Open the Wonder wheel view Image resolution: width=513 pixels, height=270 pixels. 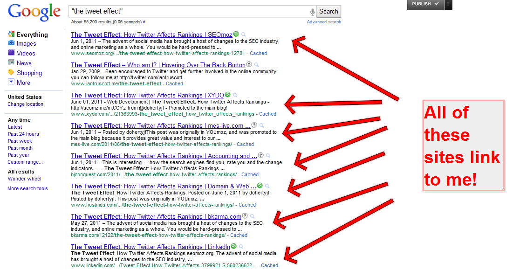coord(25,179)
